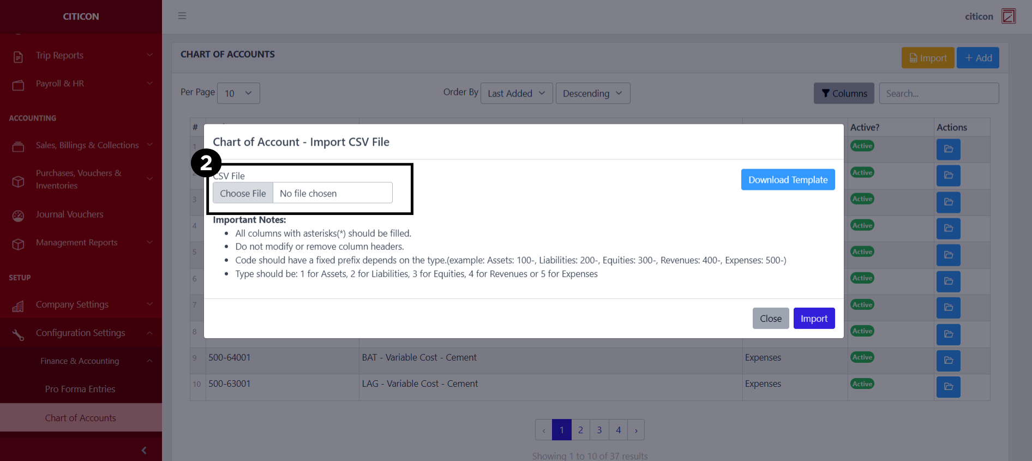Click the Company Settings building icon
The width and height of the screenshot is (1032, 461).
tap(18, 306)
